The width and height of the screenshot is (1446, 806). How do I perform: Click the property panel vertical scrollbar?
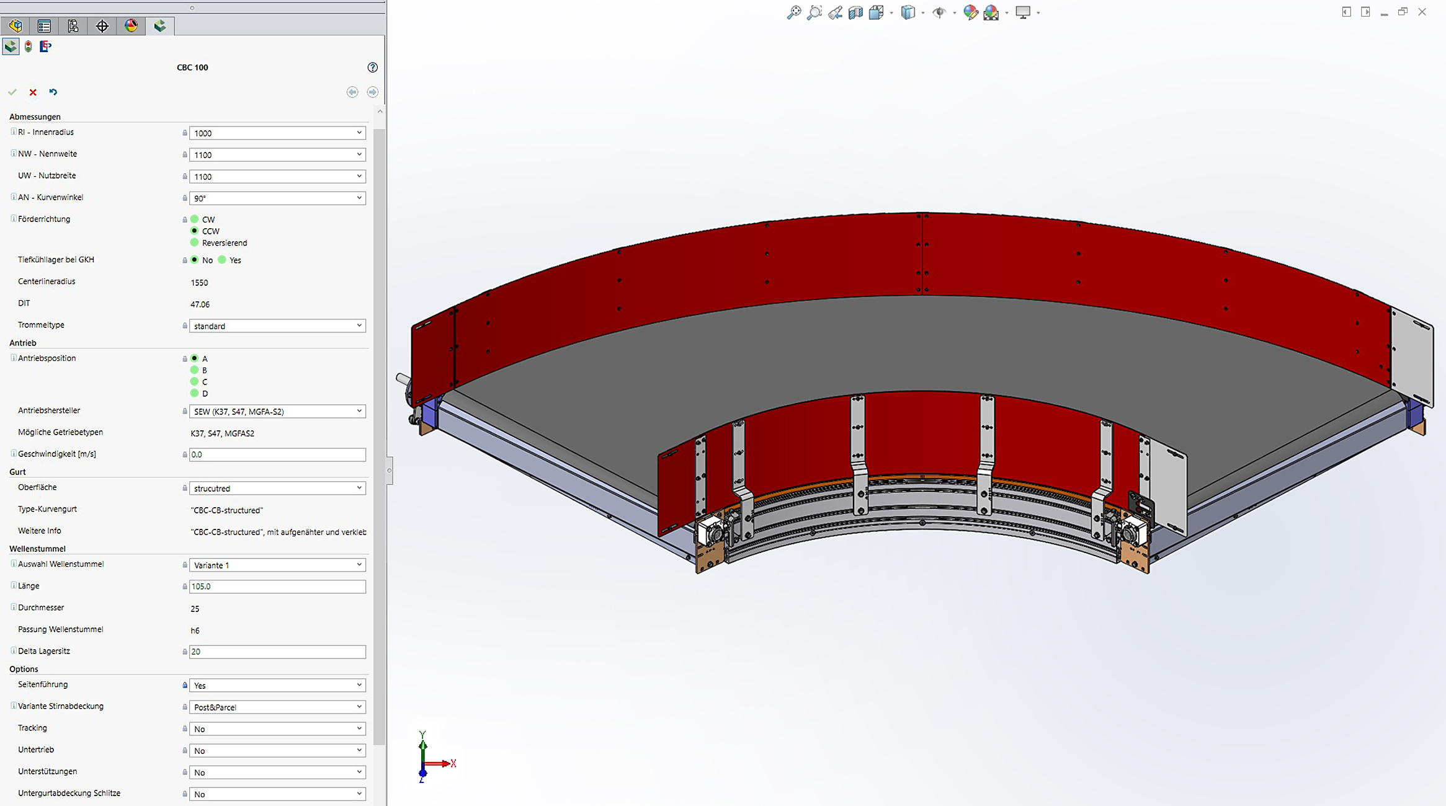[x=379, y=434]
